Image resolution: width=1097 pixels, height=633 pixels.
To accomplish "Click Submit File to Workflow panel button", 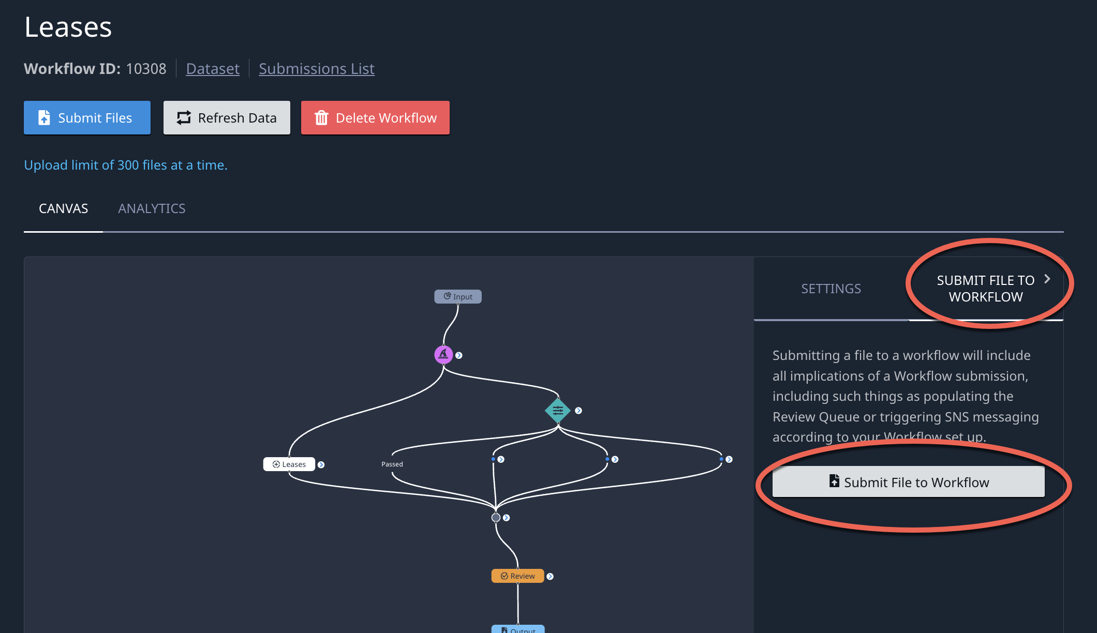I will coord(909,482).
